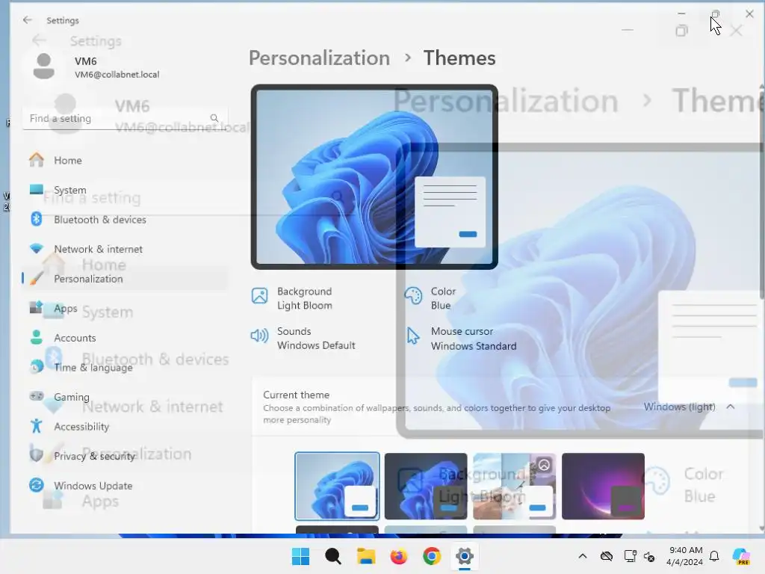
Task: Click the display tray icon
Action: 630,556
